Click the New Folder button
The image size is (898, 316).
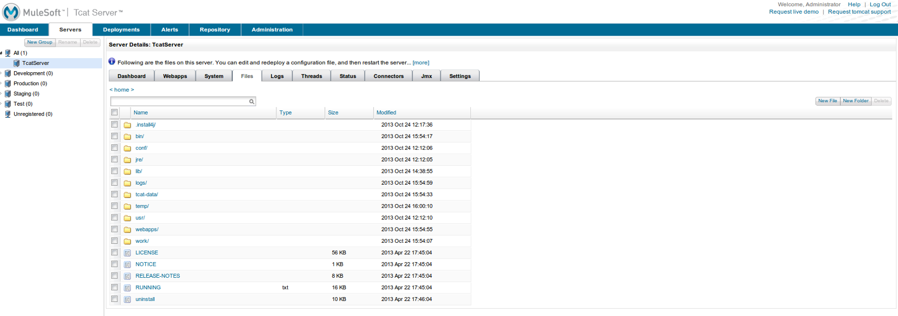click(856, 101)
